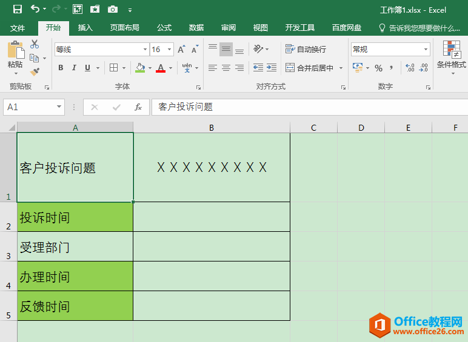Image resolution: width=468 pixels, height=342 pixels.
Task: Click Decrease Font Size icon
Action: (195, 49)
